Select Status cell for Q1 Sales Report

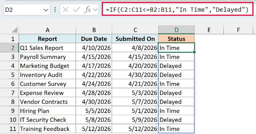[x=176, y=48]
